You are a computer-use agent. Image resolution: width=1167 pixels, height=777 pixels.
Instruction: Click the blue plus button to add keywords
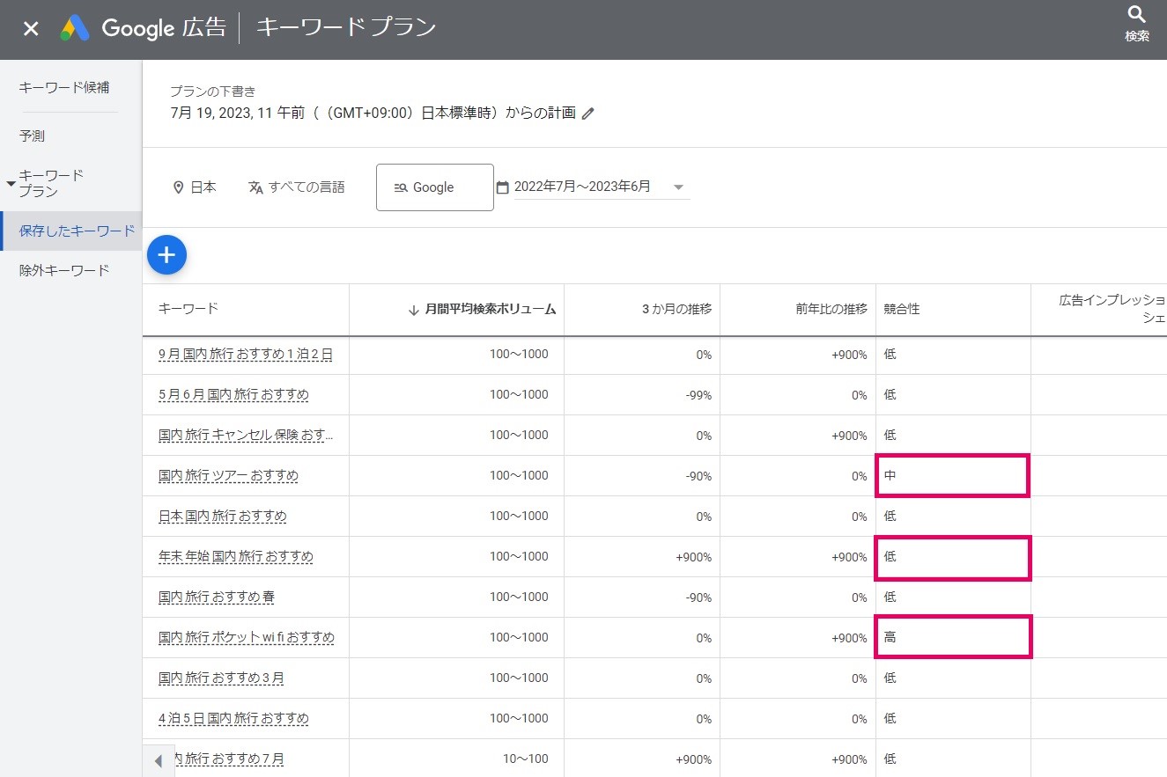tap(167, 255)
